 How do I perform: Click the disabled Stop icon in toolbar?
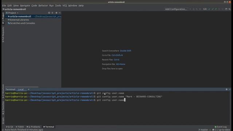[200, 9]
